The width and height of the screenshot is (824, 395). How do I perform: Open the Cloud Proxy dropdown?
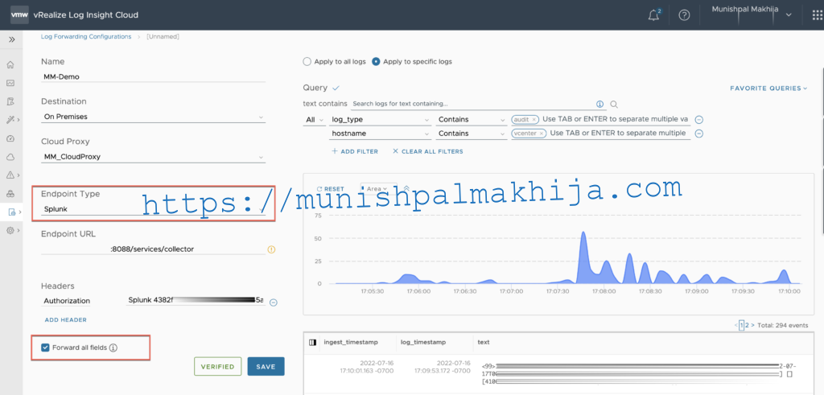(153, 157)
